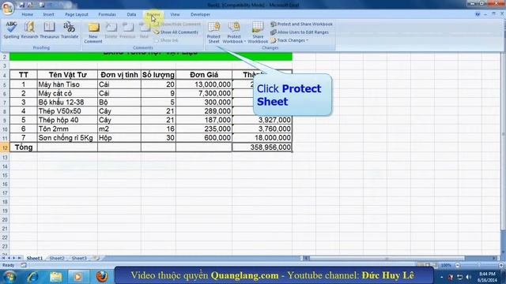Click Show All Comments
The image size is (506, 284).
click(x=176, y=32)
